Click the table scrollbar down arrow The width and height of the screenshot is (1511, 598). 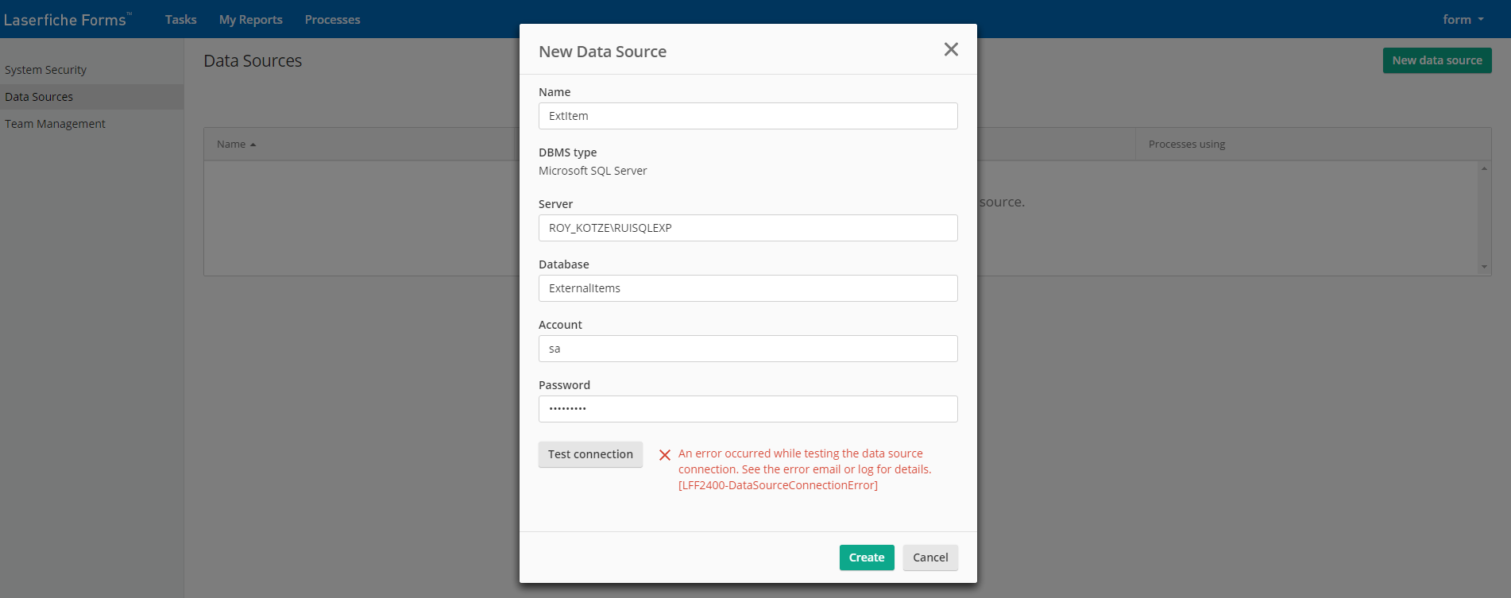[x=1484, y=267]
